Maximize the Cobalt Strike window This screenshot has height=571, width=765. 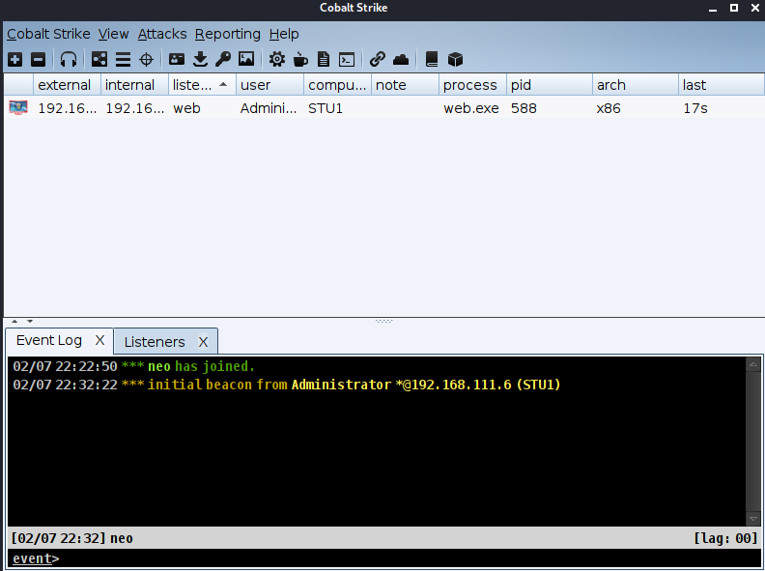coord(734,8)
